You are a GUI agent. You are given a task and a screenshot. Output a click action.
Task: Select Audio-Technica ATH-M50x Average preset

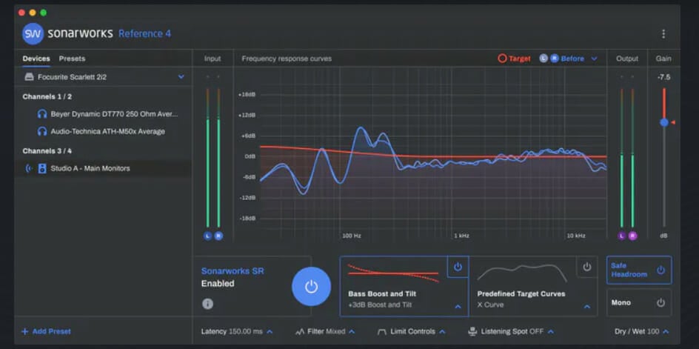click(x=104, y=131)
